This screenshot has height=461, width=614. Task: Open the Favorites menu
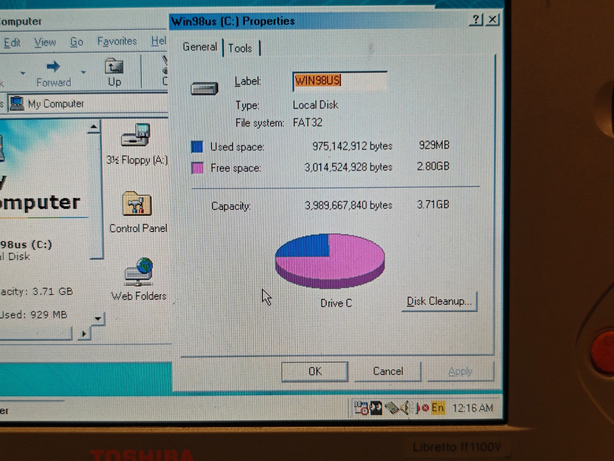tap(117, 41)
